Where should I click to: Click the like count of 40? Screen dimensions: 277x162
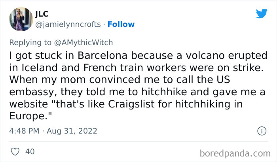click(30, 151)
